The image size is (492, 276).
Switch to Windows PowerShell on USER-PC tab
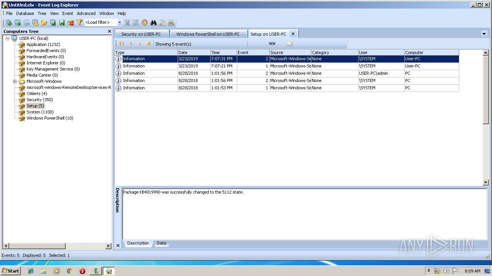[208, 34]
